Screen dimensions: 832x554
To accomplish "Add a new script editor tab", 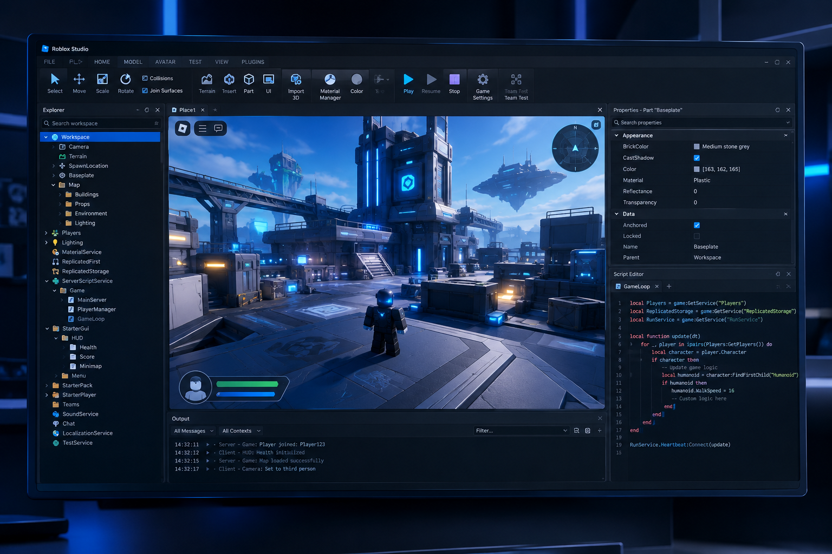I will (x=669, y=286).
